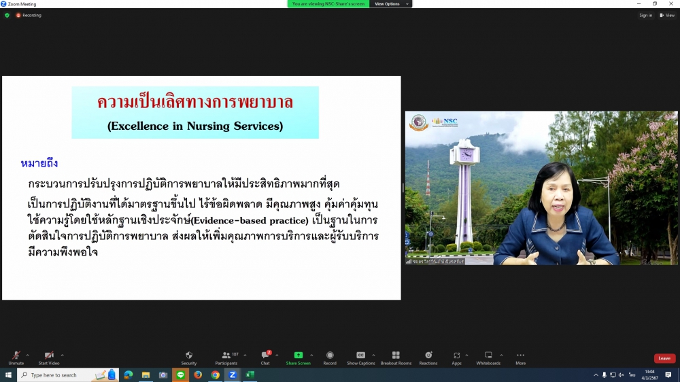The image size is (680, 382).
Task: Open the Reactions menu
Action: tap(428, 356)
